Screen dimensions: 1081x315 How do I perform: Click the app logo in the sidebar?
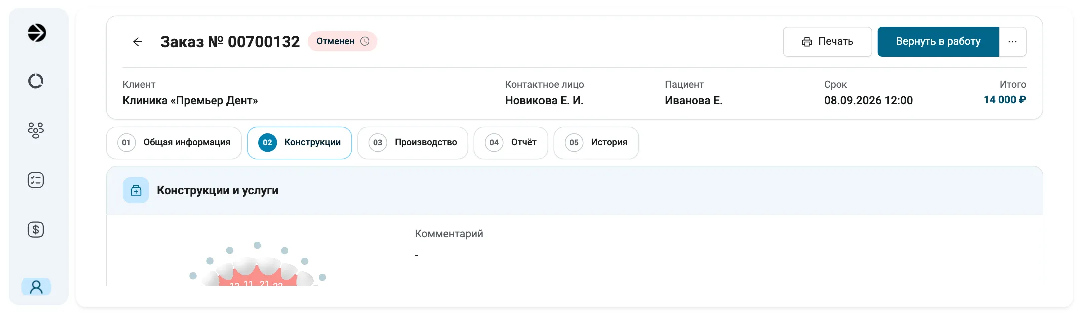pos(36,33)
